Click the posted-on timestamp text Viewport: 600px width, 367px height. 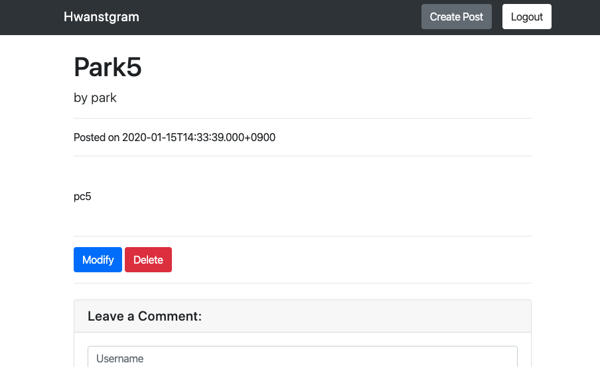(175, 138)
